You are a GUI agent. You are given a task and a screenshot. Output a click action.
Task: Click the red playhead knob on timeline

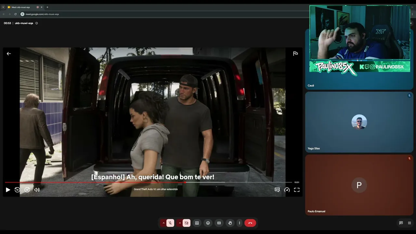tap(185, 182)
